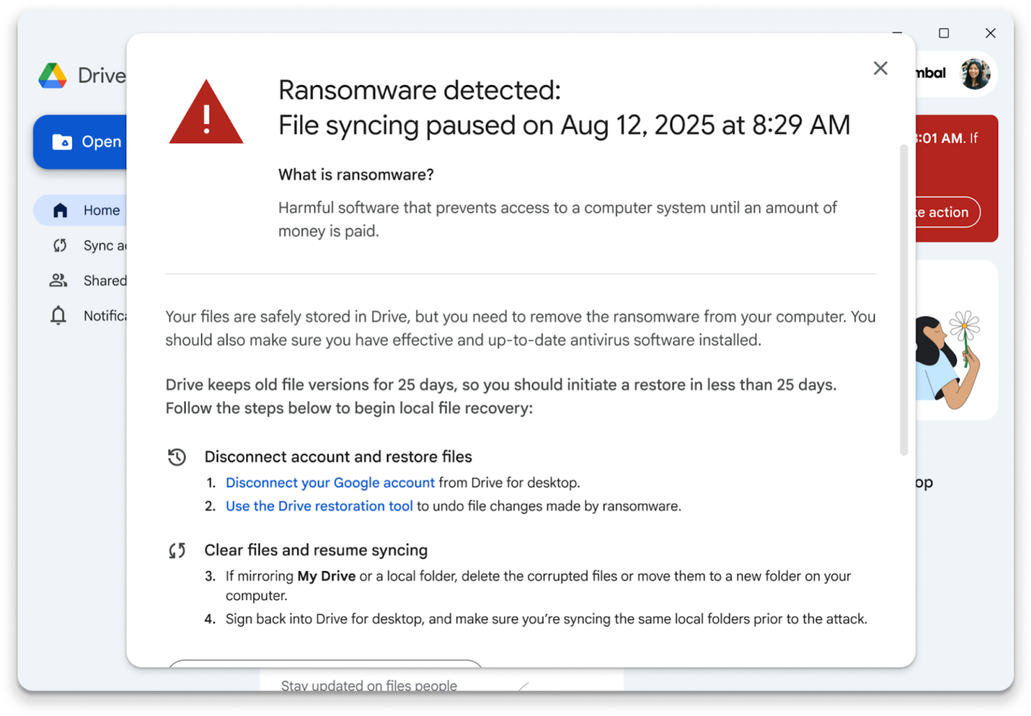The width and height of the screenshot is (1031, 716).
Task: Open the Drive restoration tool link
Action: [x=319, y=506]
